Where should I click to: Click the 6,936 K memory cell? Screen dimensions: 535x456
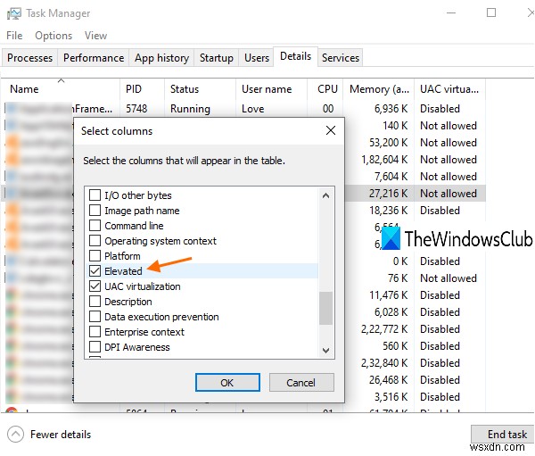(x=391, y=109)
